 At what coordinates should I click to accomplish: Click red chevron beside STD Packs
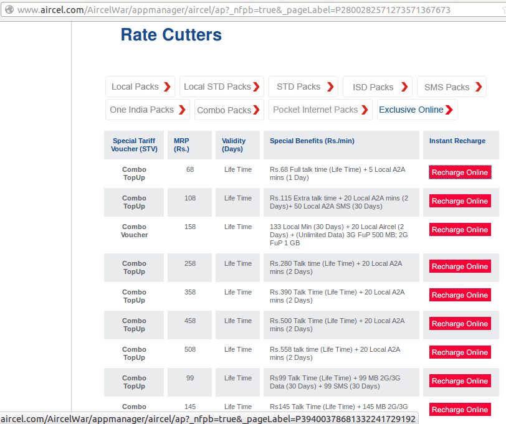tap(330, 87)
